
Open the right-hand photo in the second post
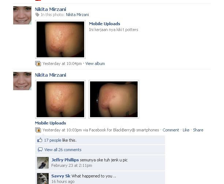[x=114, y=99]
